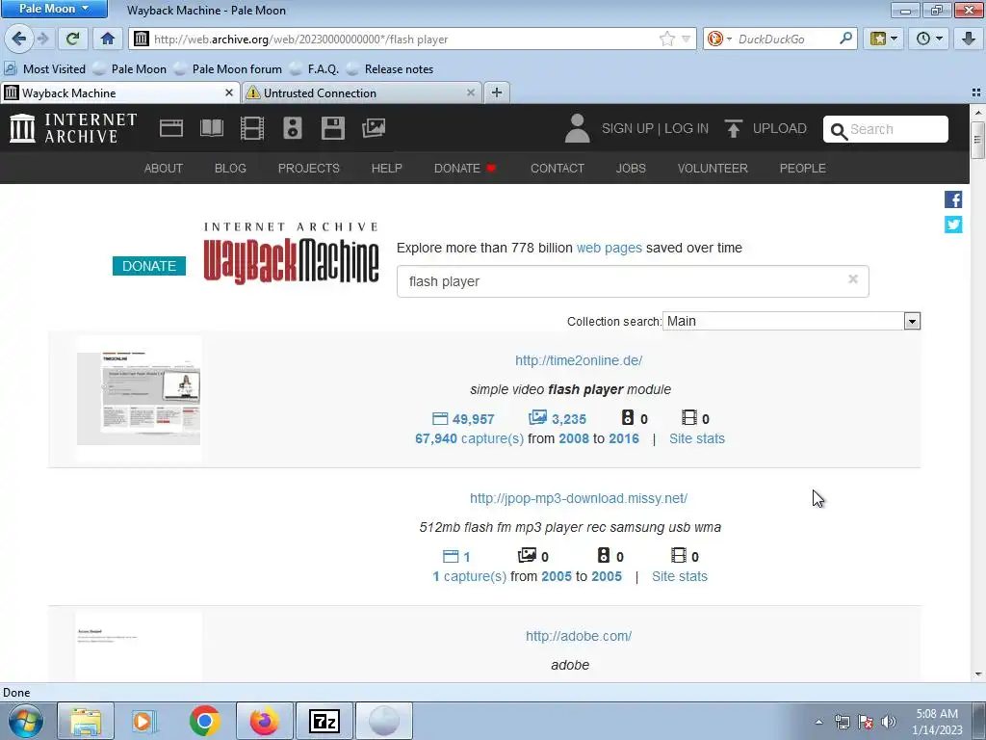Click the tab groups icon

coord(976,93)
